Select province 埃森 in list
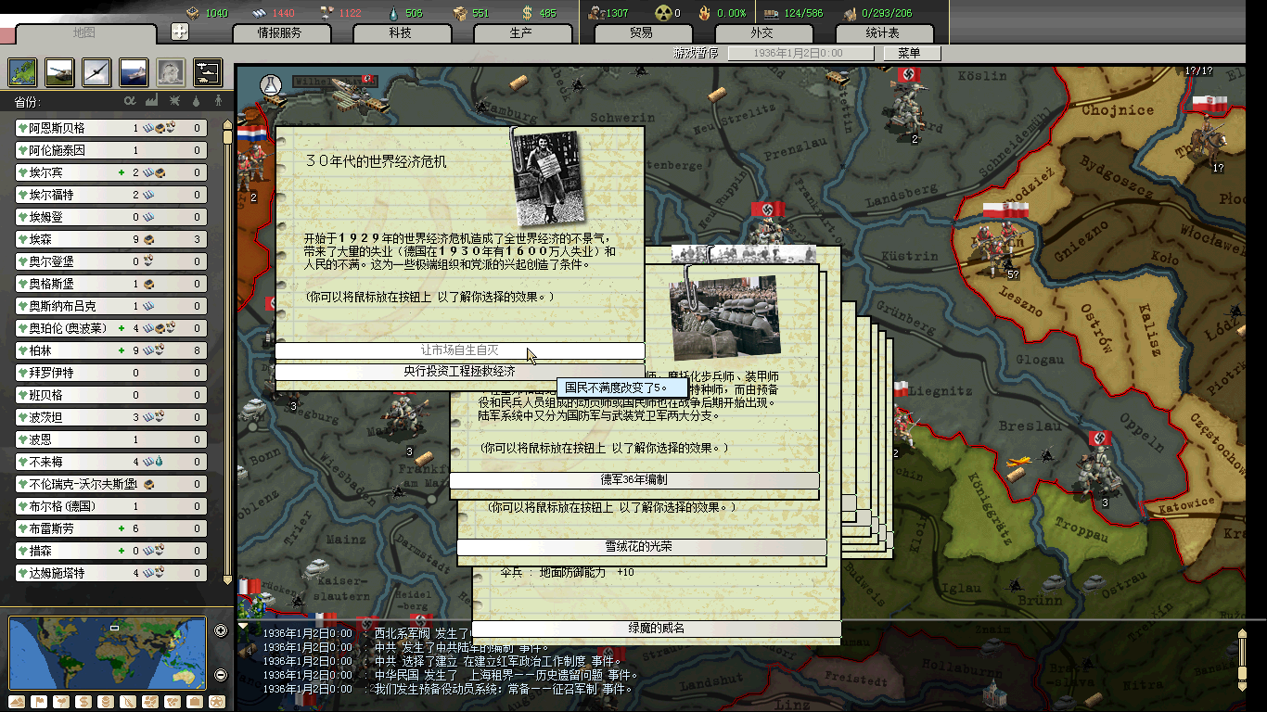 click(x=110, y=239)
